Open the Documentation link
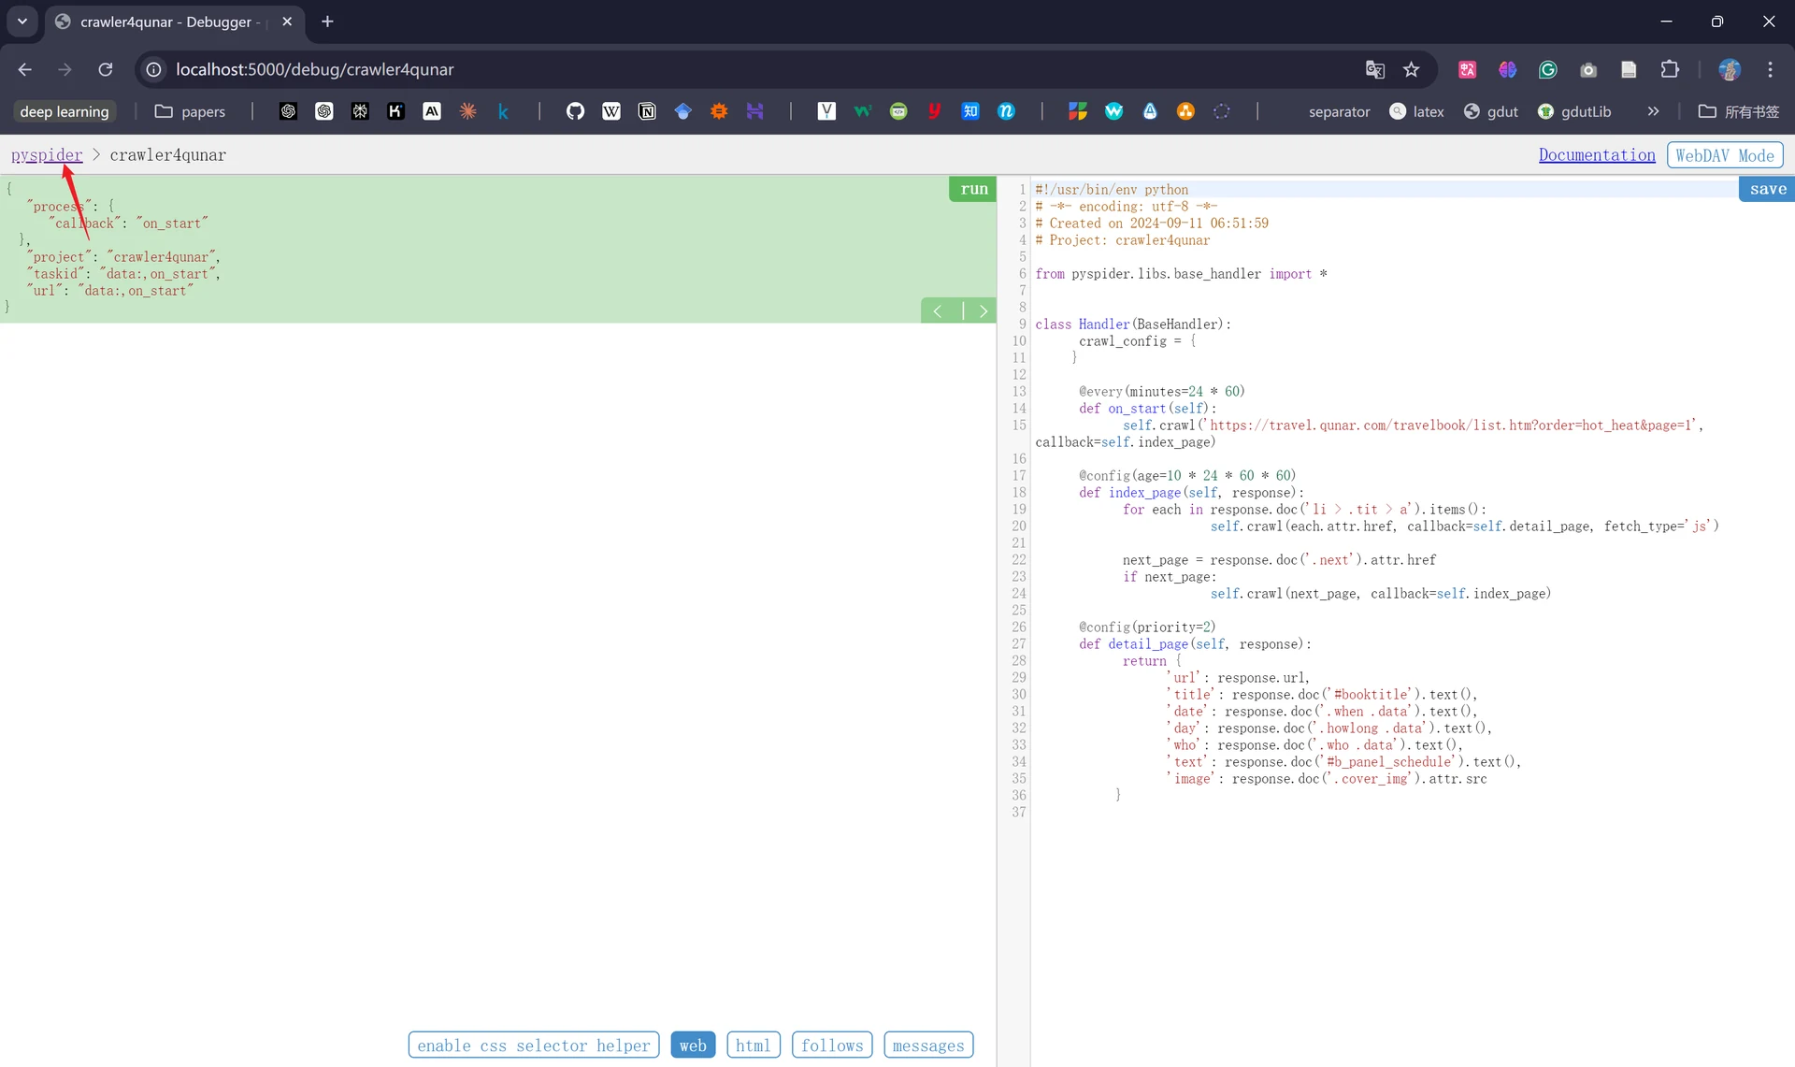Viewport: 1795px width, 1067px height. 1597,154
